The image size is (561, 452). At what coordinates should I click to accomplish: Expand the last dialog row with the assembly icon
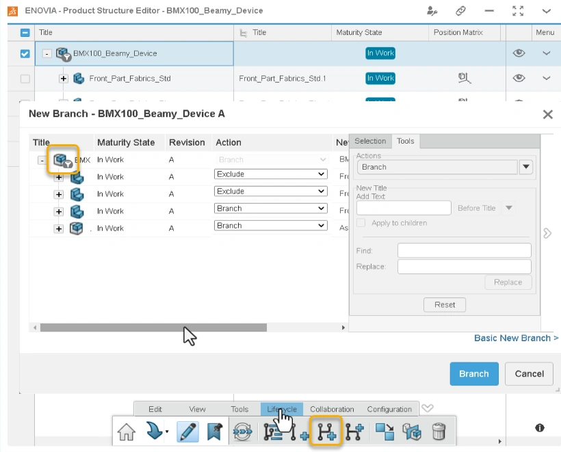click(59, 228)
